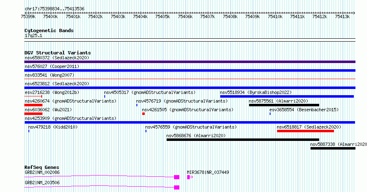Image resolution: width=367 pixels, height=192 pixels.
Task: Click the blue nsv576027 variant bar
Action: coord(190,70)
